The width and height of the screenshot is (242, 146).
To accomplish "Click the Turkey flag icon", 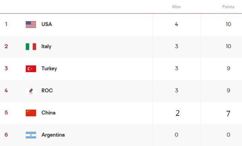I will [31, 69].
